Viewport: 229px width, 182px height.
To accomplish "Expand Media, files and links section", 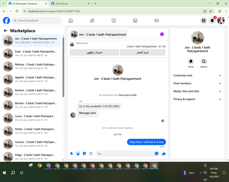I will coord(197,91).
